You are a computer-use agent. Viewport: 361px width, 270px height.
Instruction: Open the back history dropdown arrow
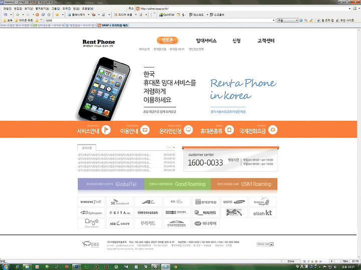coord(23,14)
